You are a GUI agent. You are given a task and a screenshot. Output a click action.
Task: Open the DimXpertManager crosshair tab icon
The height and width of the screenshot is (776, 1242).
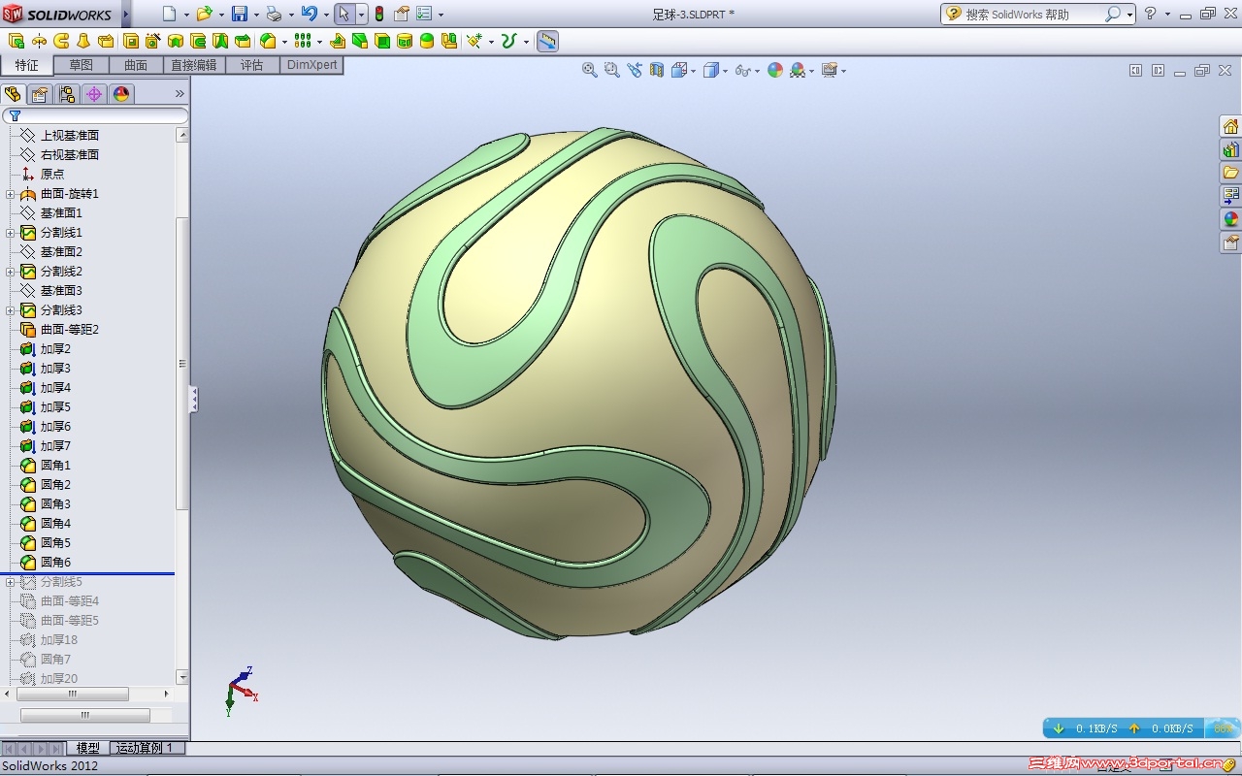coord(94,94)
